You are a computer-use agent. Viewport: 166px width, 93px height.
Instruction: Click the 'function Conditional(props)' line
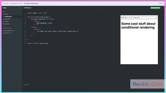tap(39, 17)
